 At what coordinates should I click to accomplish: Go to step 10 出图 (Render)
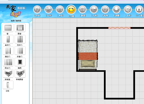(x=139, y=9)
